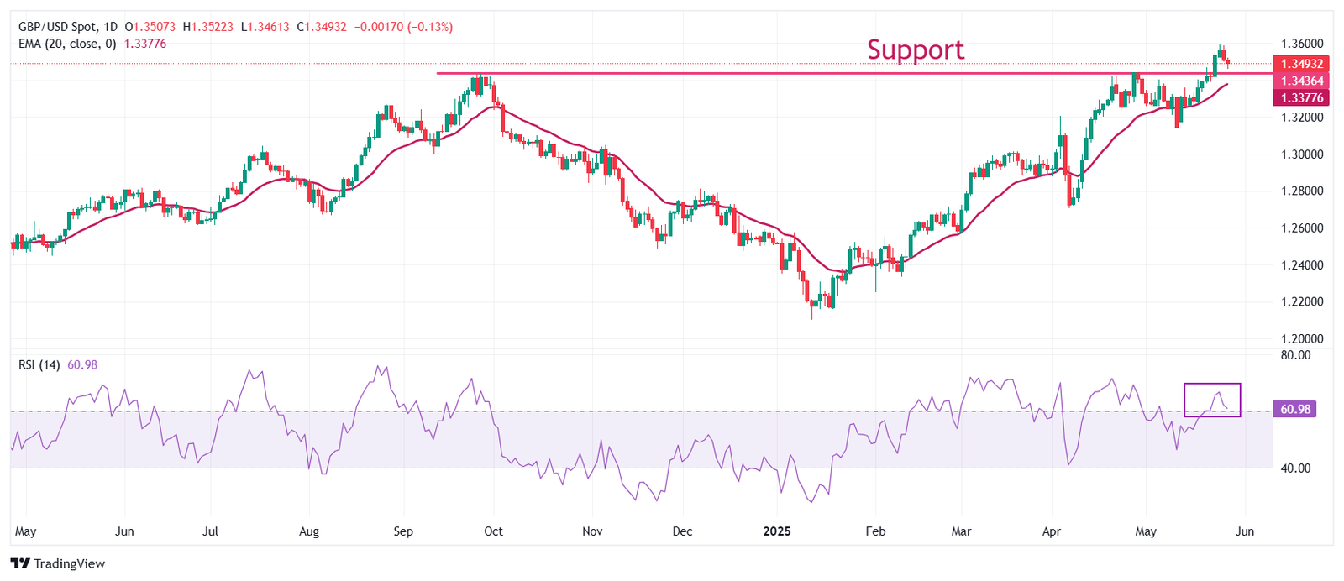This screenshot has height=581, width=1344.
Task: Open the TradingView wordmark link
Action: pyautogui.click(x=70, y=563)
